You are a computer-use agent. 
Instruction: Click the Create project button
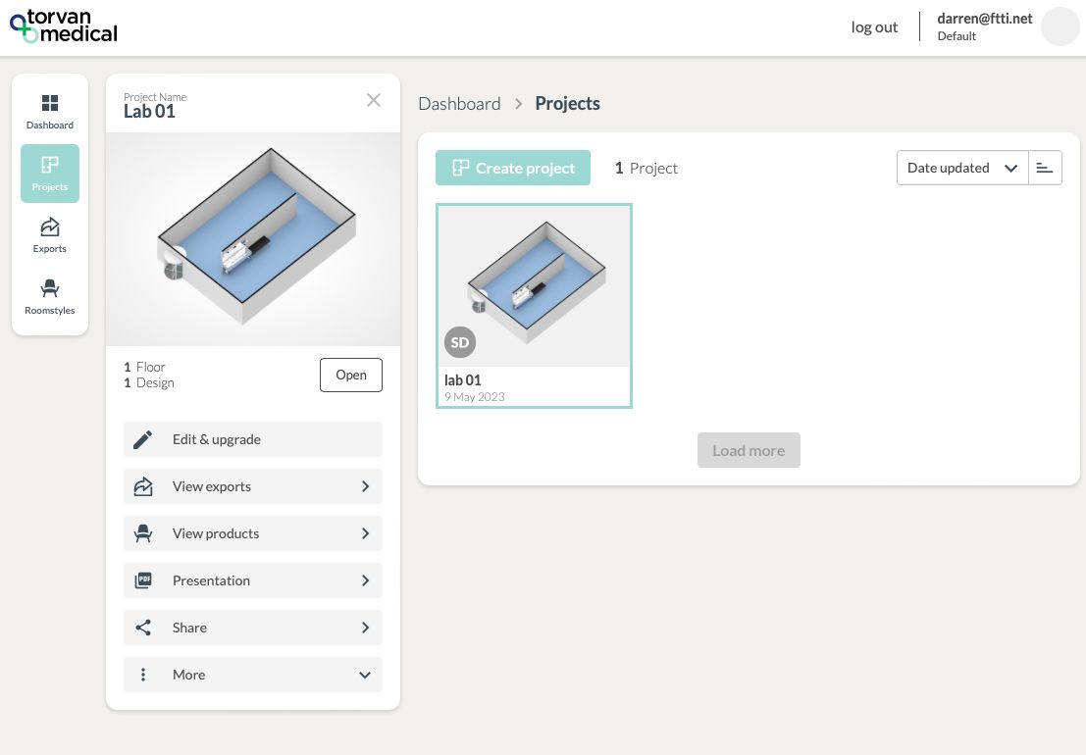(513, 168)
